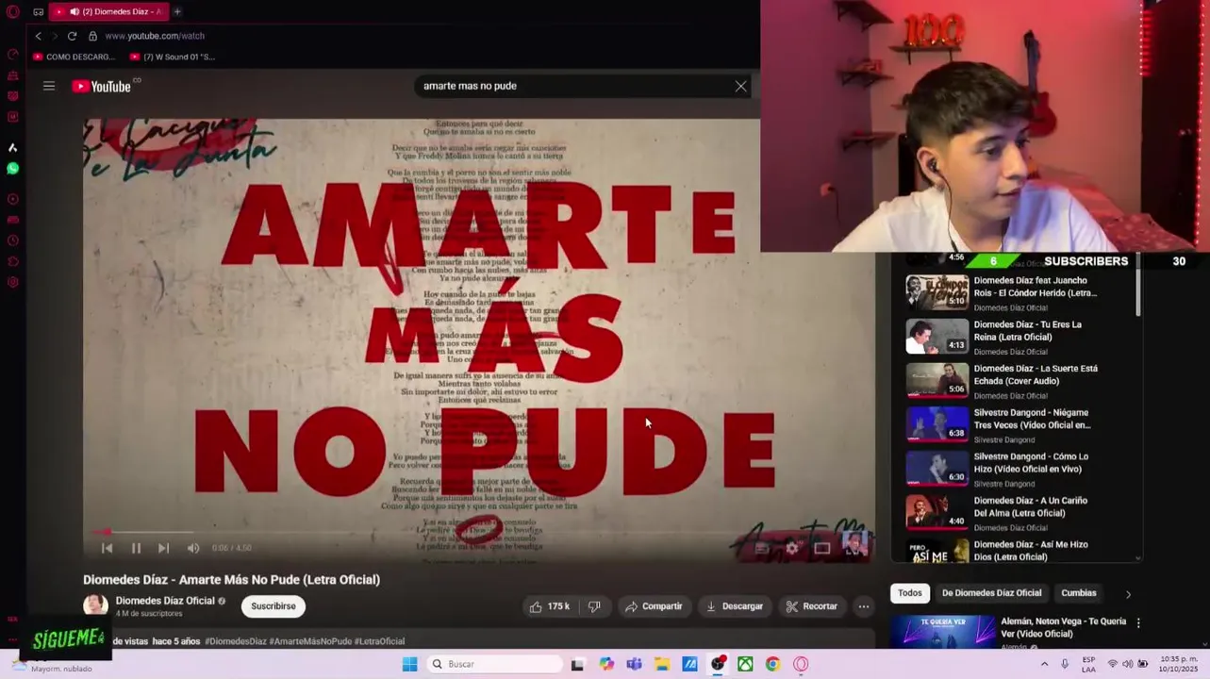View site security lock info
Screen dimensions: 1210x679
tap(92, 36)
